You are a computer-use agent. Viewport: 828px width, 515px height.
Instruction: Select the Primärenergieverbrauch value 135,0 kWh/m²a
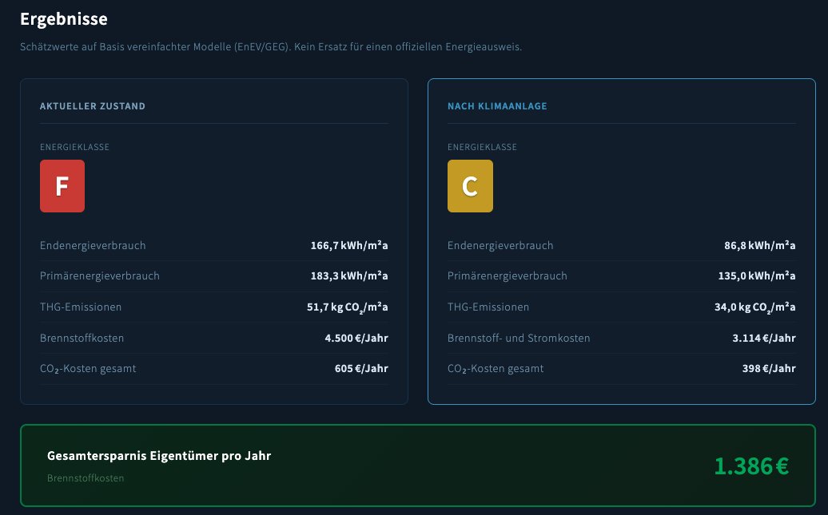pos(757,276)
